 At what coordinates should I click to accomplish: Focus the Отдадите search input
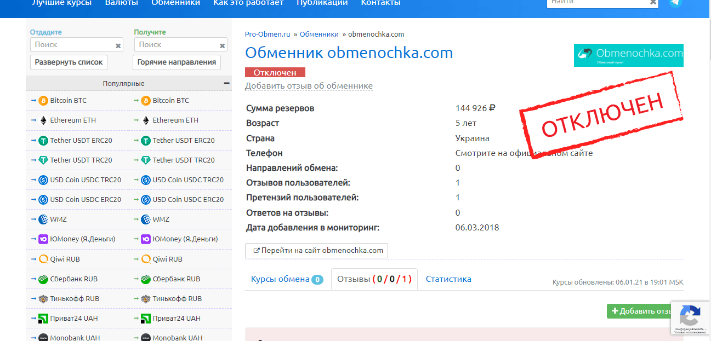[72, 45]
